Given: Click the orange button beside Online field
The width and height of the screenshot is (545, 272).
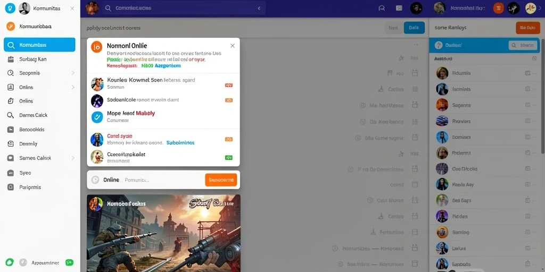Looking at the screenshot, I should (x=221, y=180).
